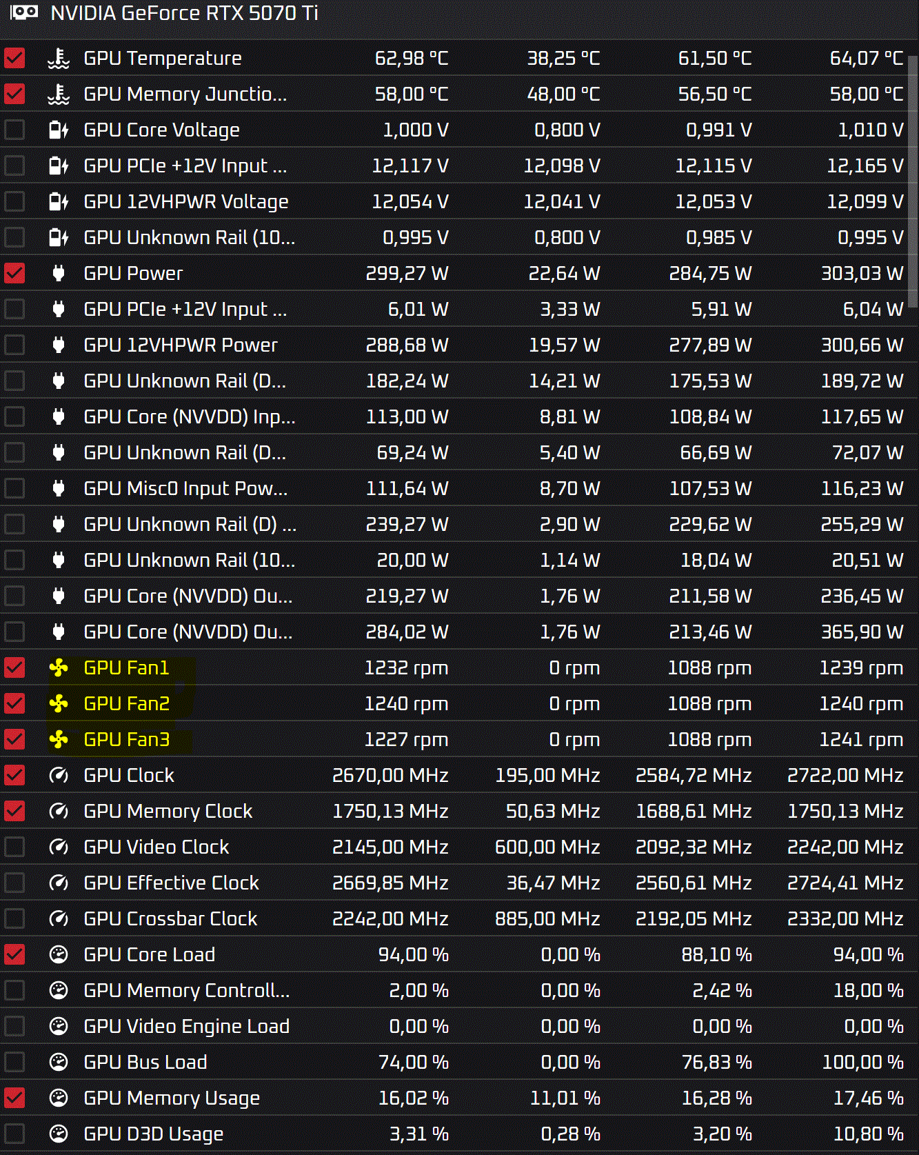The height and width of the screenshot is (1155, 919).
Task: Uncheck the GPU Clock checkbox
Action: pyautogui.click(x=14, y=775)
